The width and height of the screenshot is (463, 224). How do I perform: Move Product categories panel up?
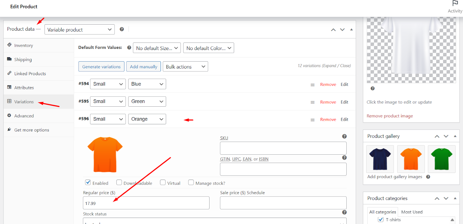click(437, 198)
